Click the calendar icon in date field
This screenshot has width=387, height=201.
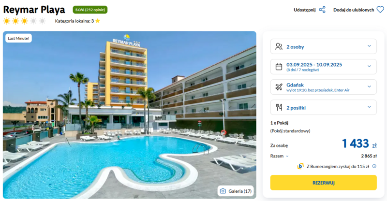pyautogui.click(x=279, y=67)
